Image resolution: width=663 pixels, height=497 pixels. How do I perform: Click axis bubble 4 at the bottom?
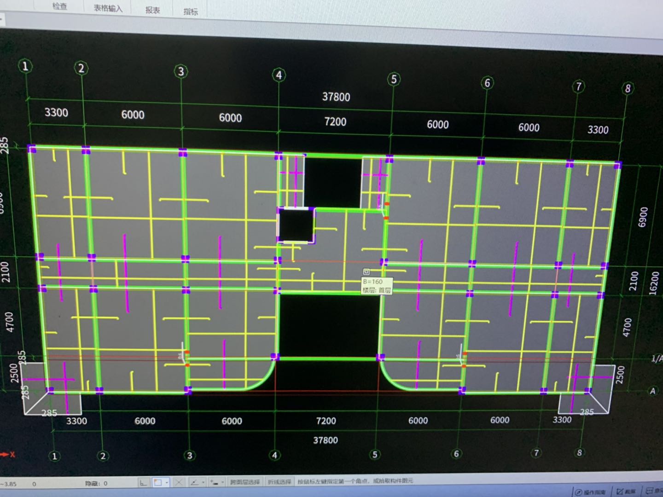click(275, 455)
